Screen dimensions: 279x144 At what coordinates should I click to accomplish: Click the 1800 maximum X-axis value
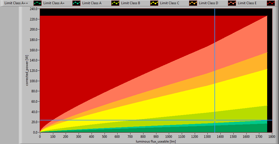point(272,136)
